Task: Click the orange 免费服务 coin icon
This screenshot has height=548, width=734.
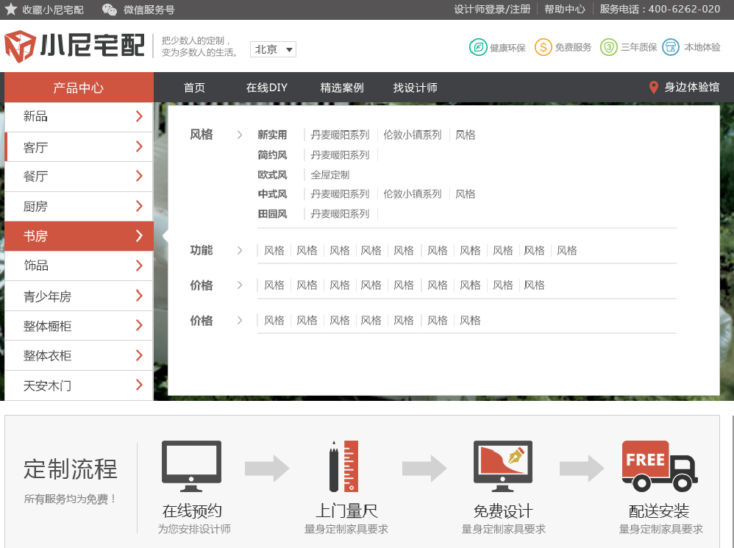Action: point(543,47)
